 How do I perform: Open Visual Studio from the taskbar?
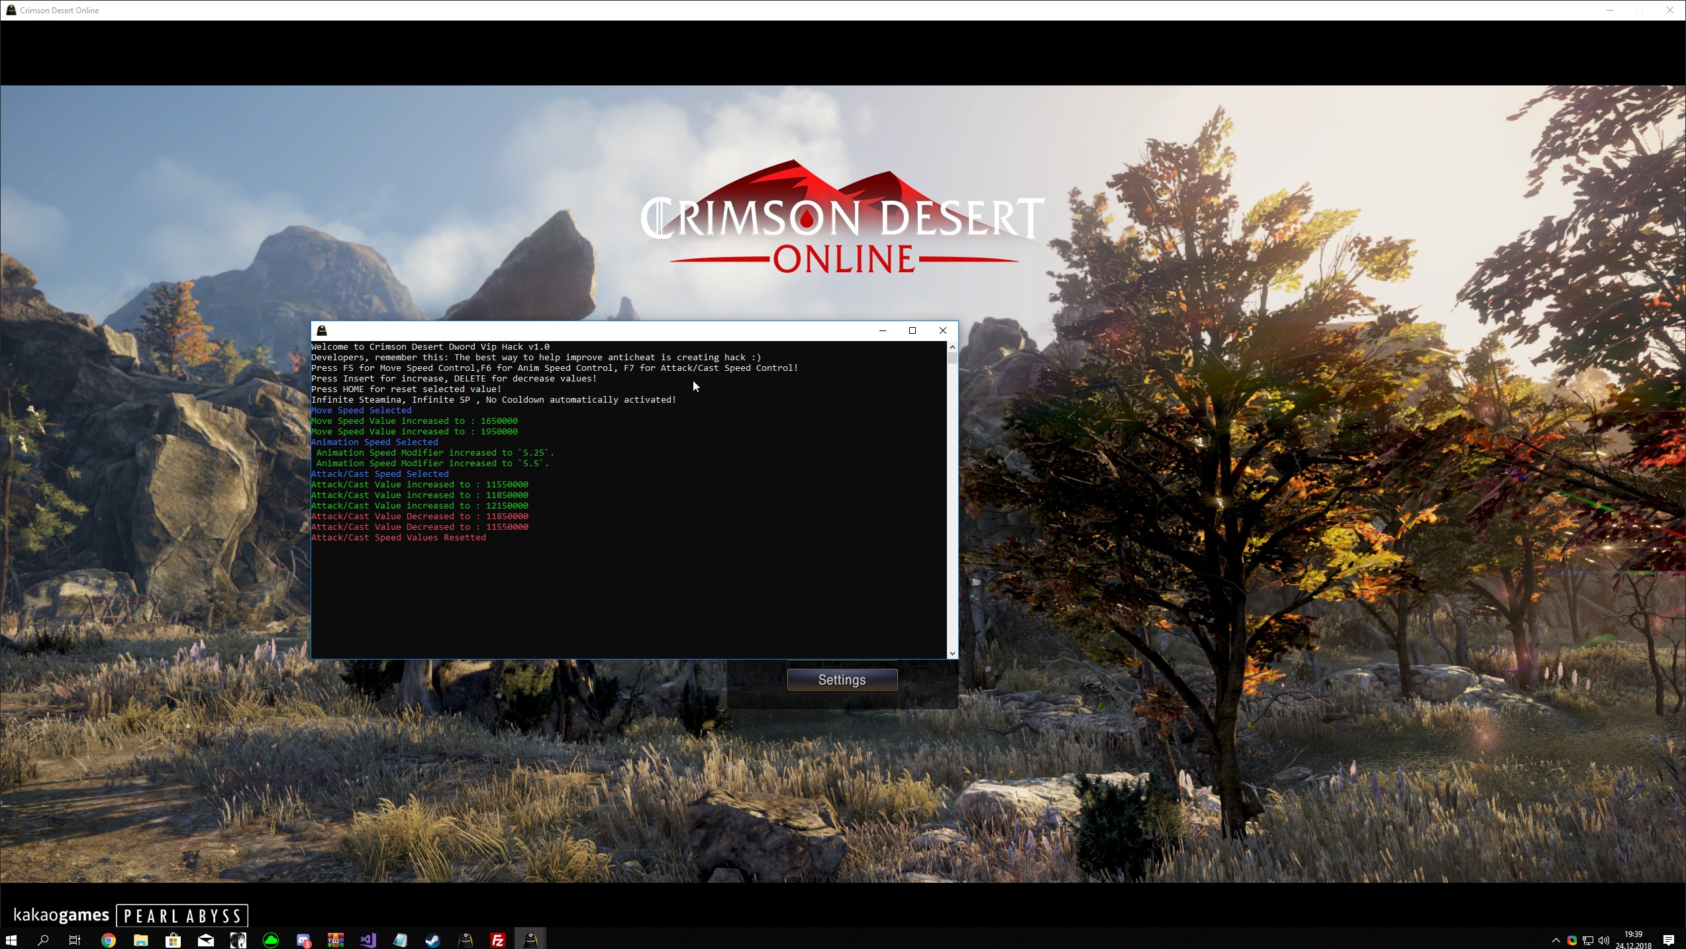(x=368, y=940)
